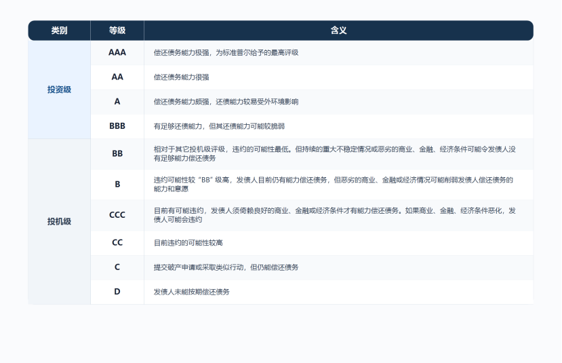Image resolution: width=562 pixels, height=363 pixels.
Task: Click the 含义 column header
Action: tap(339, 31)
